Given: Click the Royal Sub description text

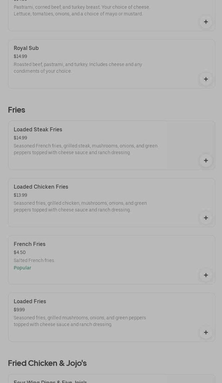Looking at the screenshot, I should point(78,68).
